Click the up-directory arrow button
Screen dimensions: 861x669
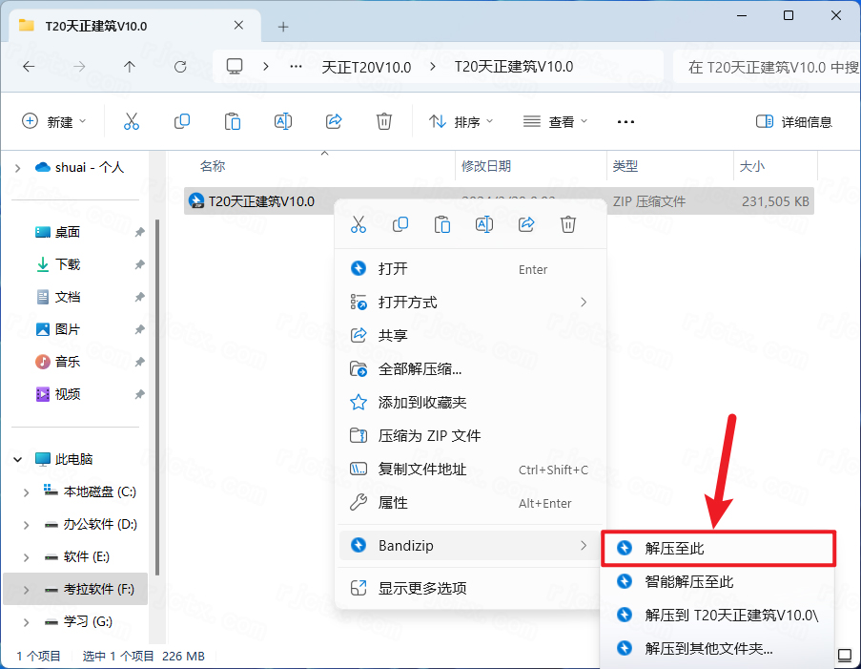point(130,67)
